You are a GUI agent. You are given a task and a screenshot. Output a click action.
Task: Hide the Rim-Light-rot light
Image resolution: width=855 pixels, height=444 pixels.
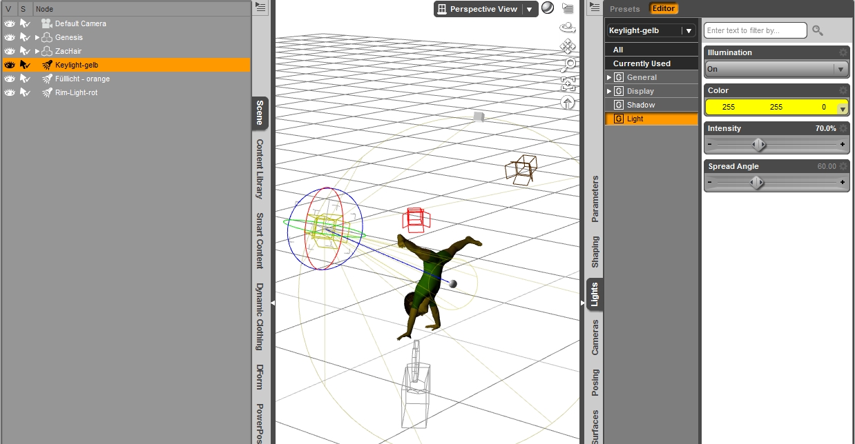(x=10, y=92)
